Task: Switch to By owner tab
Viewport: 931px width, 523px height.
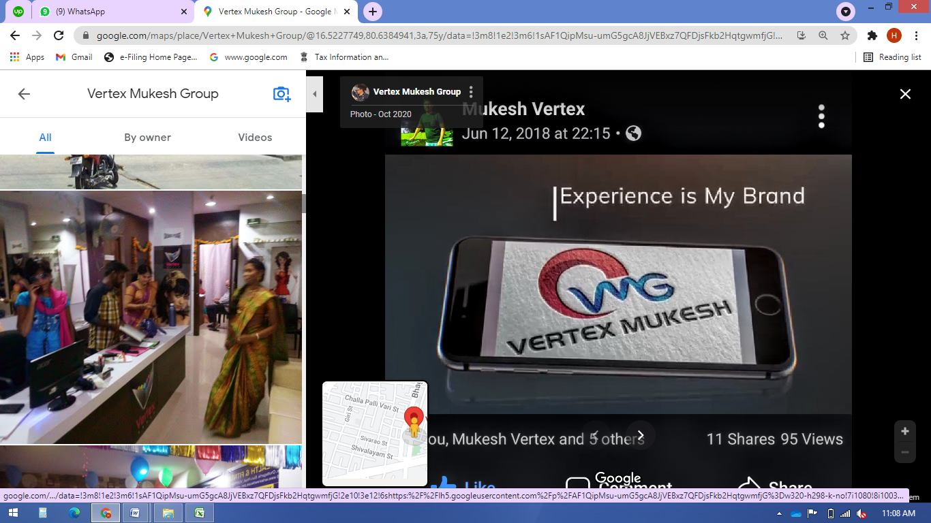Action: point(147,138)
